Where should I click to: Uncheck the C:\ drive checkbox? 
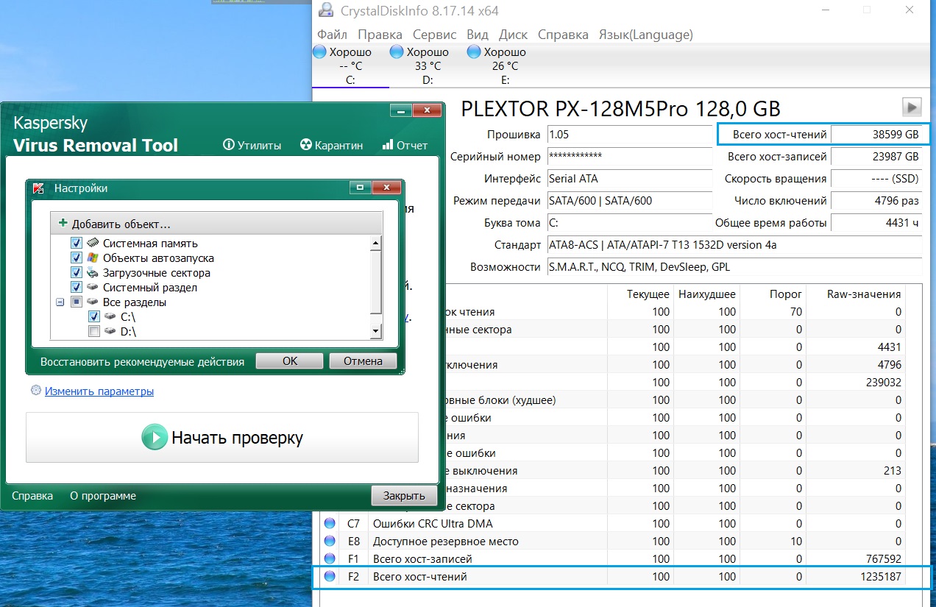[x=93, y=316]
